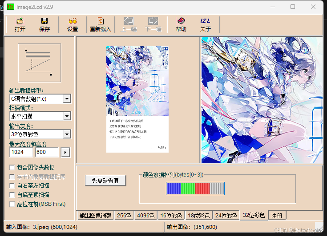Switch to the 256色 tab
Screen dimensions: 327x236
click(x=124, y=216)
